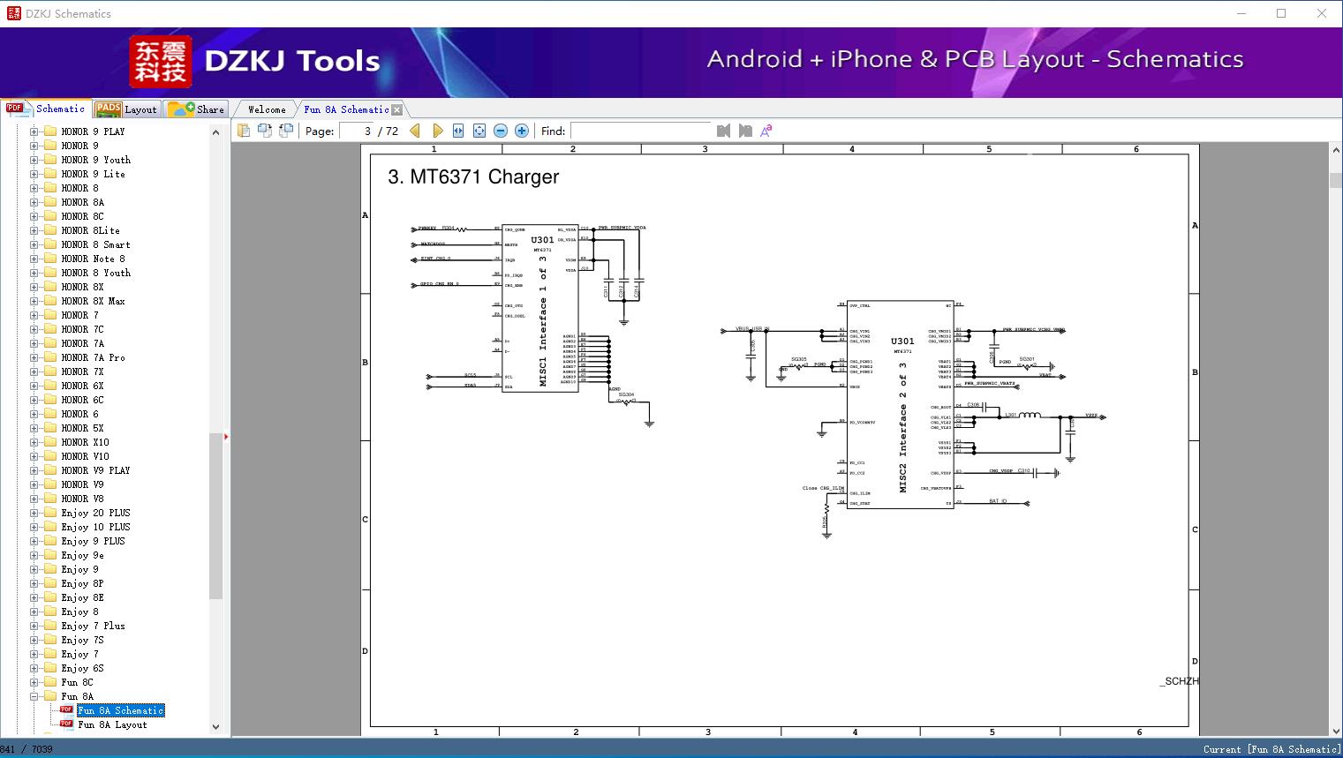Expand the HONOR 8A tree node
This screenshot has height=758, width=1343.
34,202
